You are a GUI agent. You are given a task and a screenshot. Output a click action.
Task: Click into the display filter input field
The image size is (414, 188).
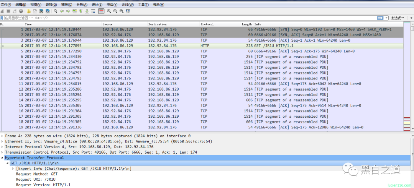190,18
